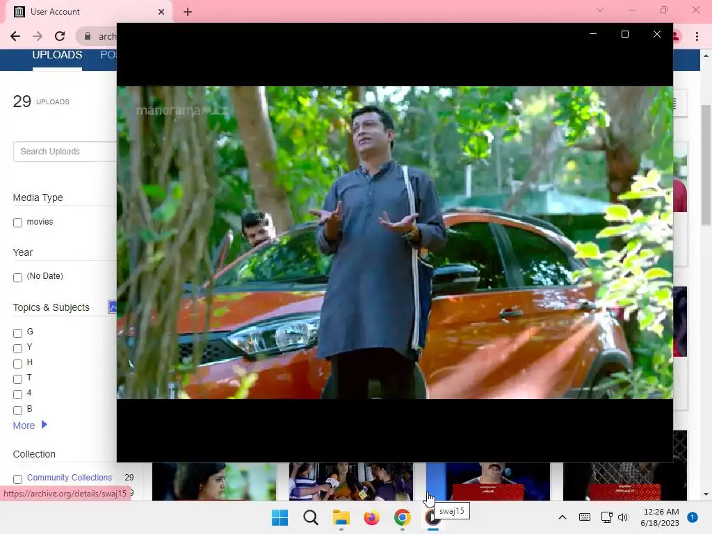Image resolution: width=712 pixels, height=534 pixels.
Task: Click the lock site info icon
Action: tap(88, 36)
